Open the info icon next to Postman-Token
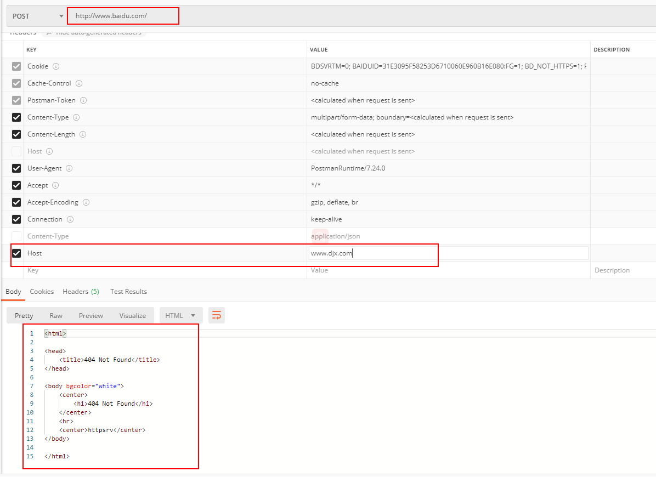This screenshot has height=477, width=656. click(83, 100)
